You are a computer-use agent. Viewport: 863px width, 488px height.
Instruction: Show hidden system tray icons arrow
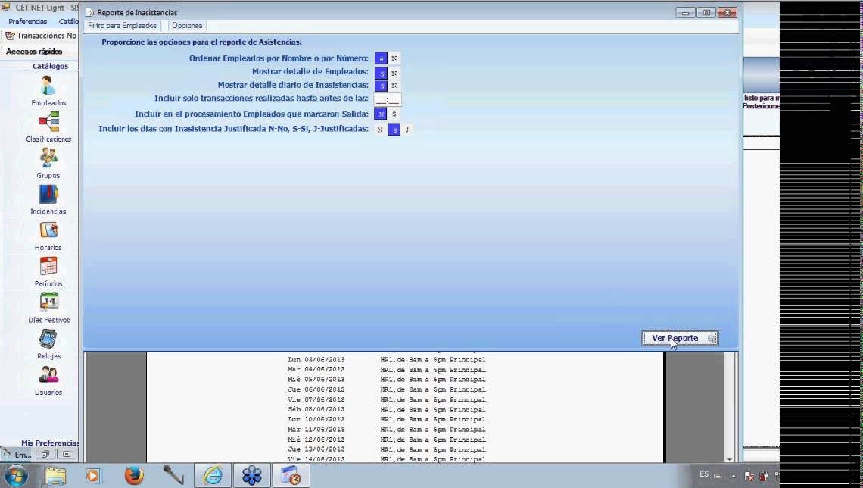point(734,476)
